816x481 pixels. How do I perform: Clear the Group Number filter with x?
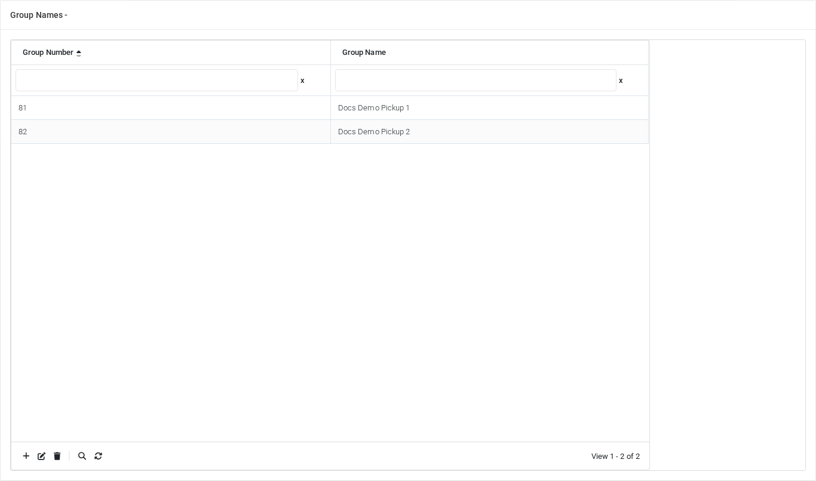pos(302,81)
